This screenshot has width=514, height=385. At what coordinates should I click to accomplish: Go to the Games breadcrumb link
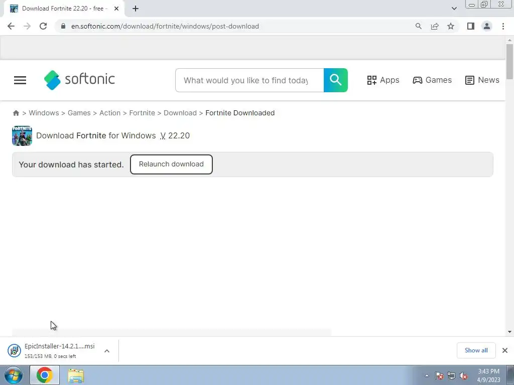[79, 113]
